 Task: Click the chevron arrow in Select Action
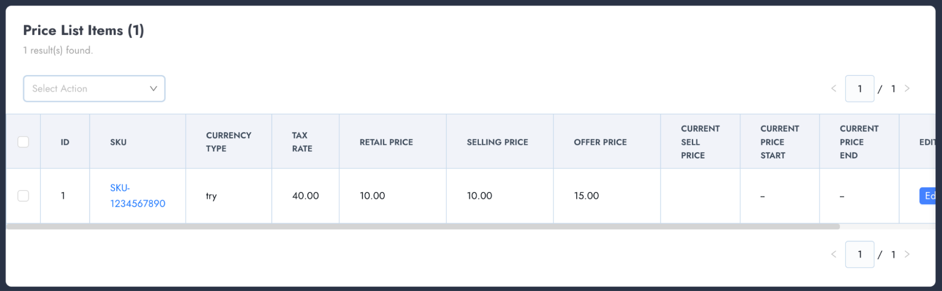pos(153,89)
